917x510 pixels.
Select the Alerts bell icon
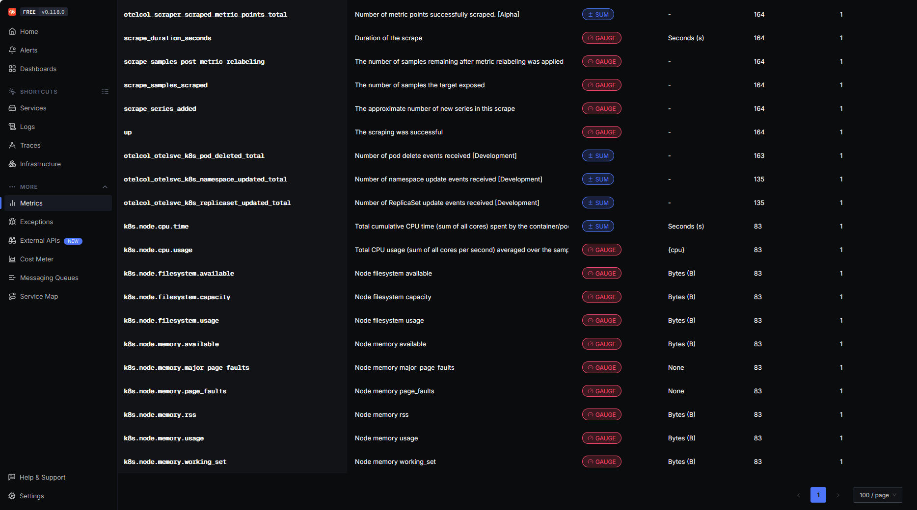12,50
